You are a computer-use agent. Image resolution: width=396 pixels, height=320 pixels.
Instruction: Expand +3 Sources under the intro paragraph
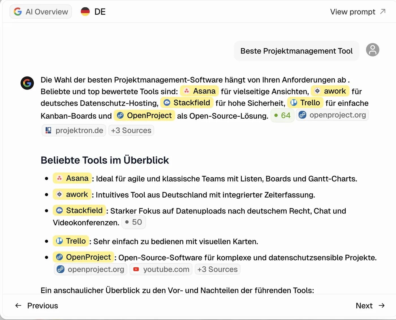131,131
